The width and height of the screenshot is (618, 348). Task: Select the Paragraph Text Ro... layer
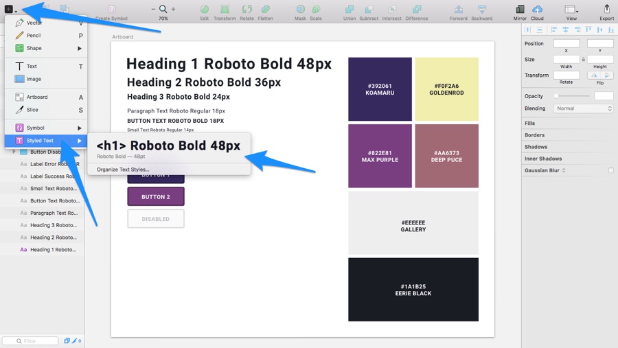[x=42, y=213]
